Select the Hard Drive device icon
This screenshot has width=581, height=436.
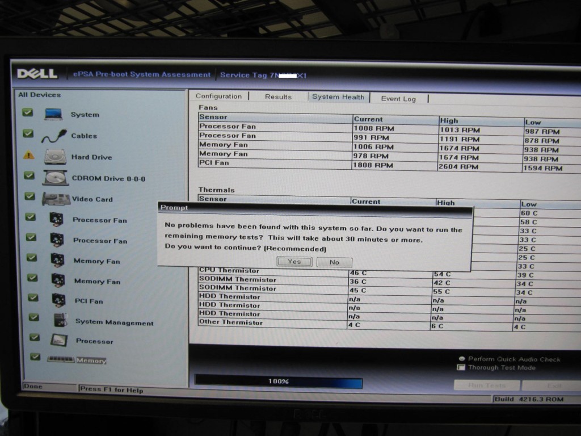pyautogui.click(x=55, y=157)
